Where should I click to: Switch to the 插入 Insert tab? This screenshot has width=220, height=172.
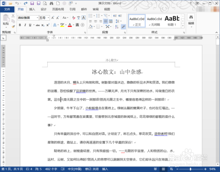32,9
